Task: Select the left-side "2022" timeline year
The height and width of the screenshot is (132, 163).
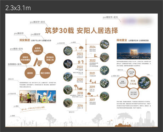Action: 80,67
